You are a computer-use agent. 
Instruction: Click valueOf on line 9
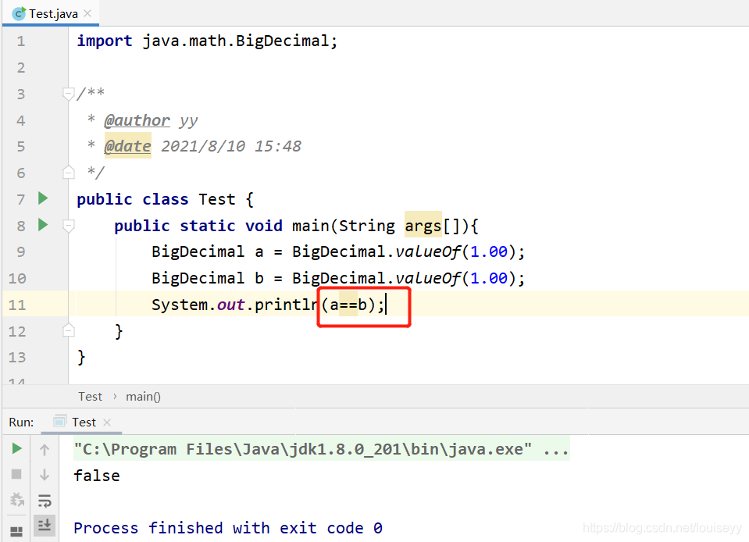click(x=428, y=251)
